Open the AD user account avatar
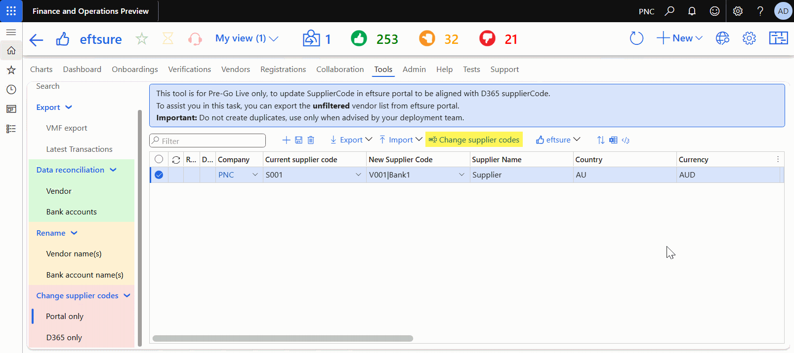 click(783, 11)
